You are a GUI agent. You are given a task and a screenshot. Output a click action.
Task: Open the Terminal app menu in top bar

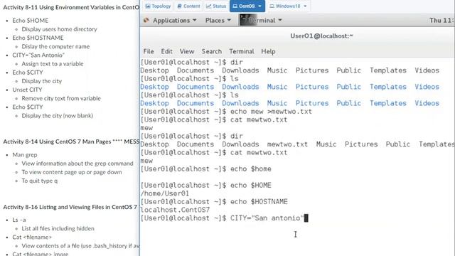[262, 21]
